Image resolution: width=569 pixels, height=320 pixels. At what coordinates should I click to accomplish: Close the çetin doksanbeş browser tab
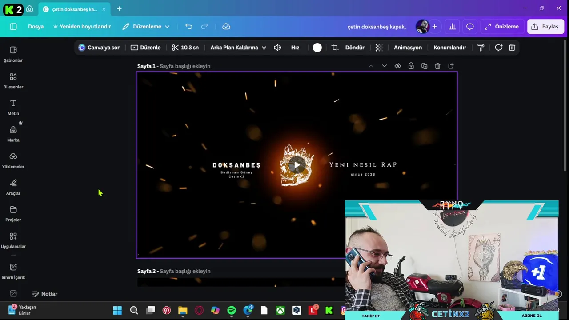coord(104,9)
